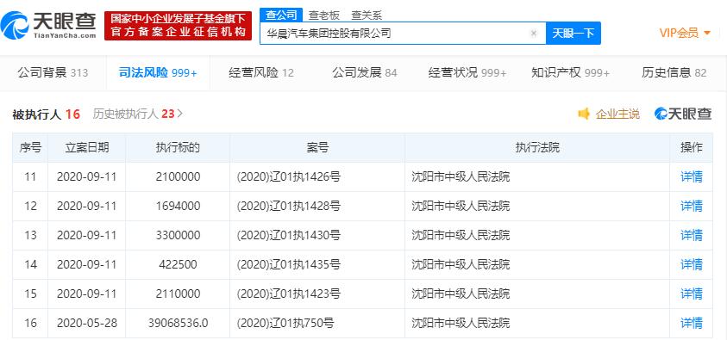Click 沈阳市中级人民法院 in row 11
Viewport: 727px width, 340px height.
461,176
